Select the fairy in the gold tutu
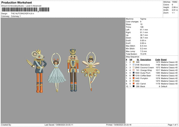This screenshot has width=179, height=127. tap(91, 71)
